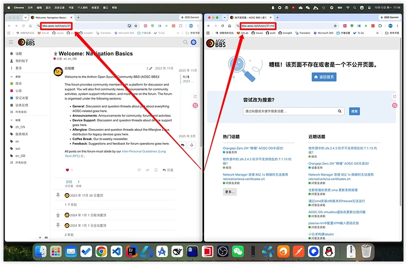This screenshot has width=407, height=265.
Task: Open IntelliJ IDEA from the Dock
Action: click(132, 251)
